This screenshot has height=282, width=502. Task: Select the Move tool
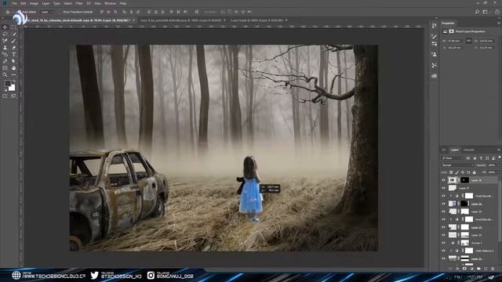click(x=5, y=27)
